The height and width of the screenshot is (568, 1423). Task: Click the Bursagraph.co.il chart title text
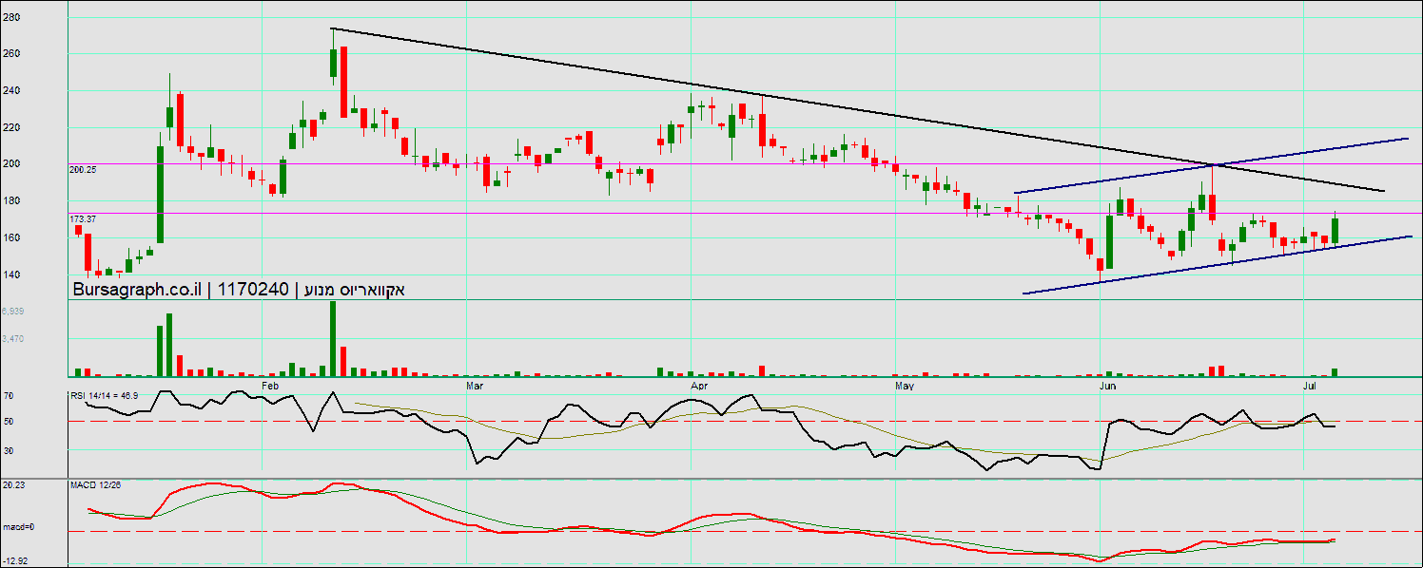[x=239, y=290]
